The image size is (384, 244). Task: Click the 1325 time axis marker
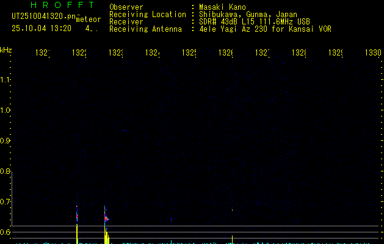pos(189,53)
